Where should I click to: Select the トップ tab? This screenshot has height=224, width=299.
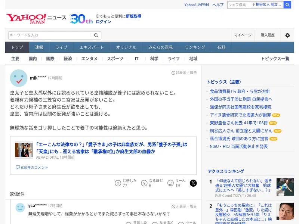pos(17,47)
